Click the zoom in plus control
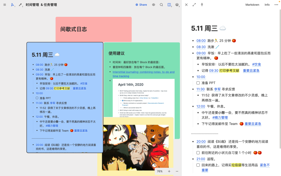281x176 pixels. pyautogui.click(x=169, y=171)
